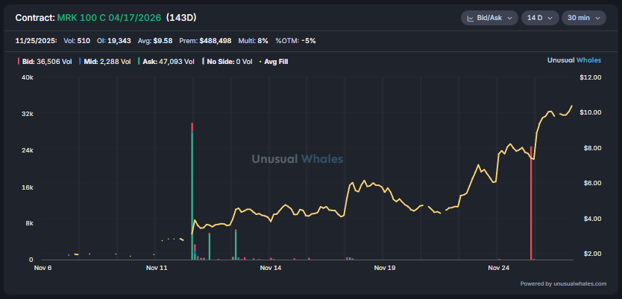The width and height of the screenshot is (622, 299).
Task: Expand the 14 D time range dropdown
Action: pos(539,18)
